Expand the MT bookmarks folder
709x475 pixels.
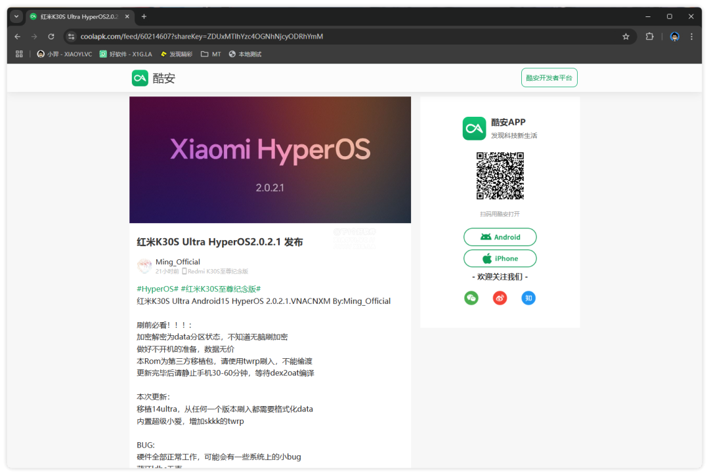coord(211,54)
